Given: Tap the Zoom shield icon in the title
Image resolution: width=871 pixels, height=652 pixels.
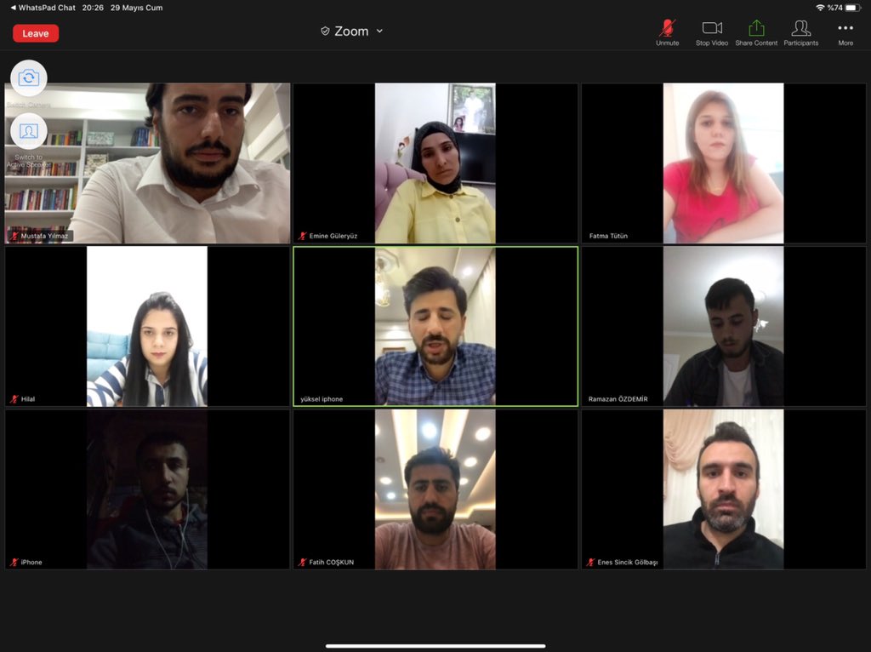Looking at the screenshot, I should 324,31.
